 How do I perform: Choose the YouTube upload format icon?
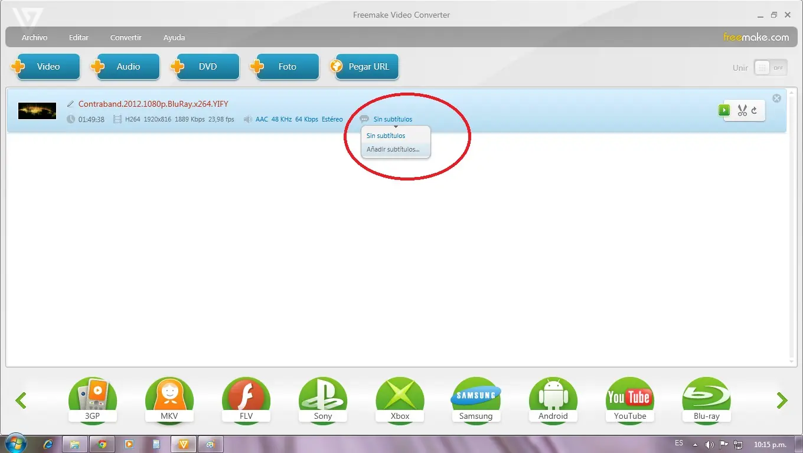[x=630, y=401]
